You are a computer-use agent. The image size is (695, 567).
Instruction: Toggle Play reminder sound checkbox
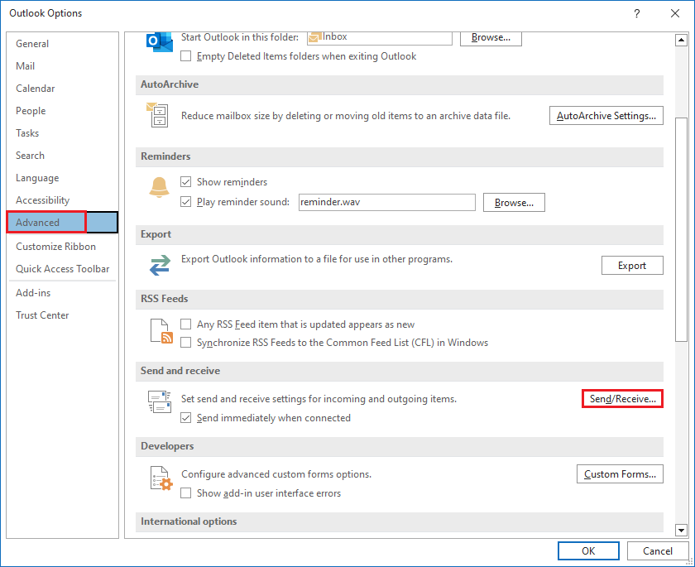coord(185,202)
